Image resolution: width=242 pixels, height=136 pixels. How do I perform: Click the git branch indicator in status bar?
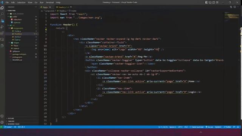[8, 127]
